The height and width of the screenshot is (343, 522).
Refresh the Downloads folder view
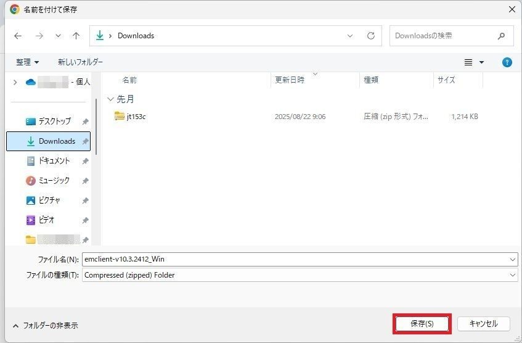(x=370, y=36)
